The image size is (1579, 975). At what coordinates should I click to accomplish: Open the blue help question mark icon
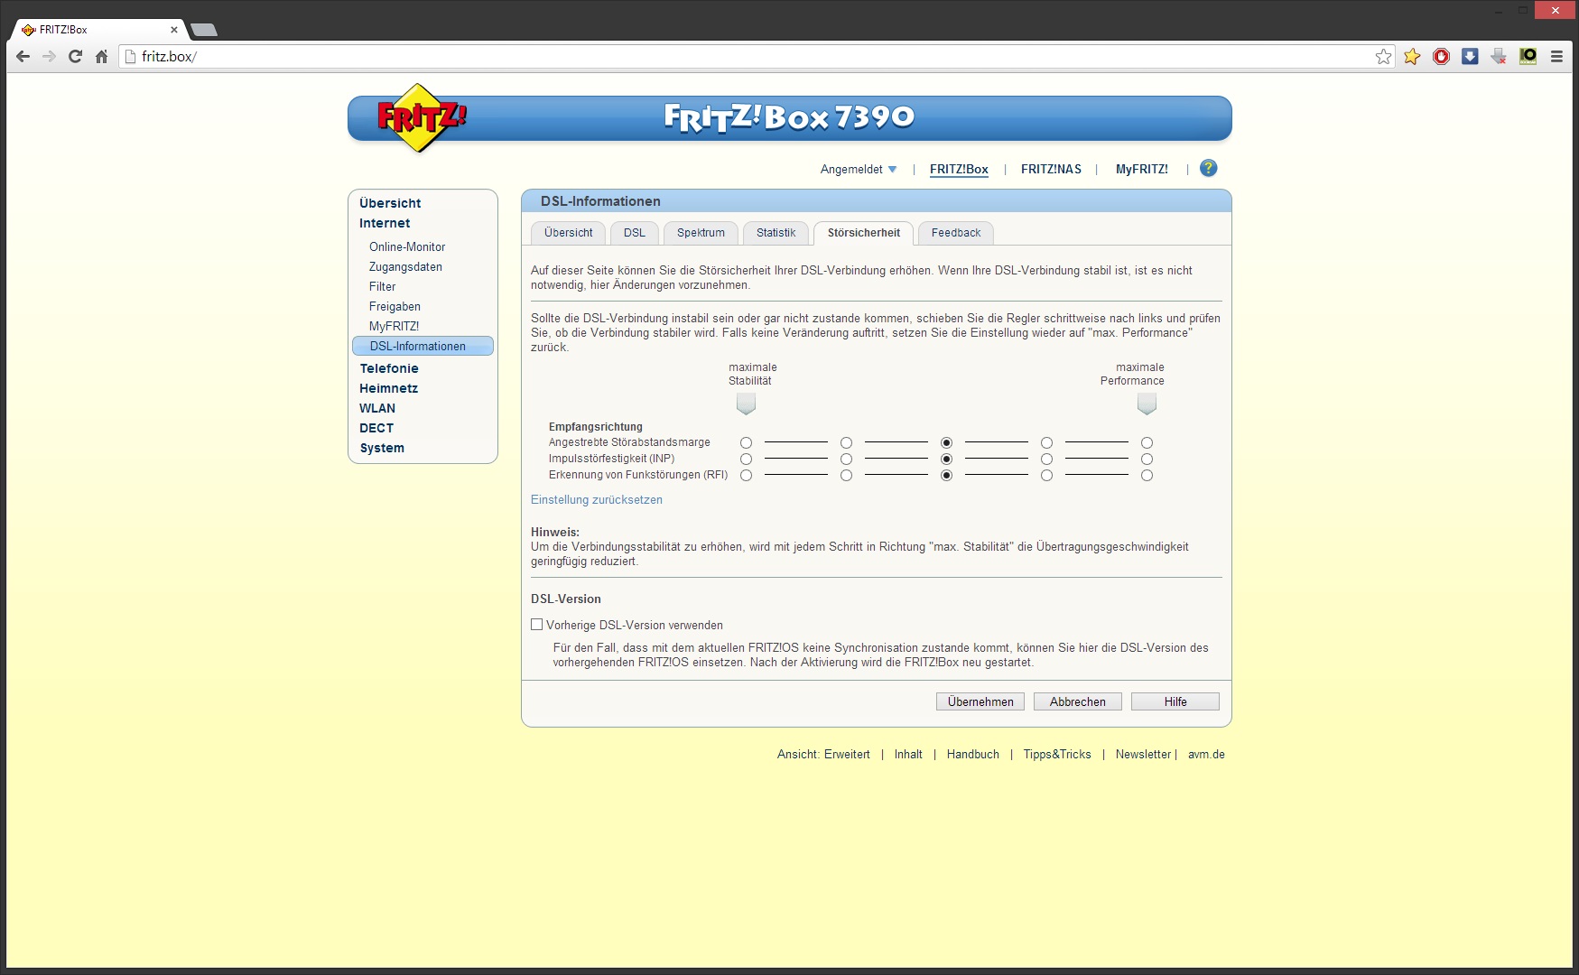coord(1209,168)
